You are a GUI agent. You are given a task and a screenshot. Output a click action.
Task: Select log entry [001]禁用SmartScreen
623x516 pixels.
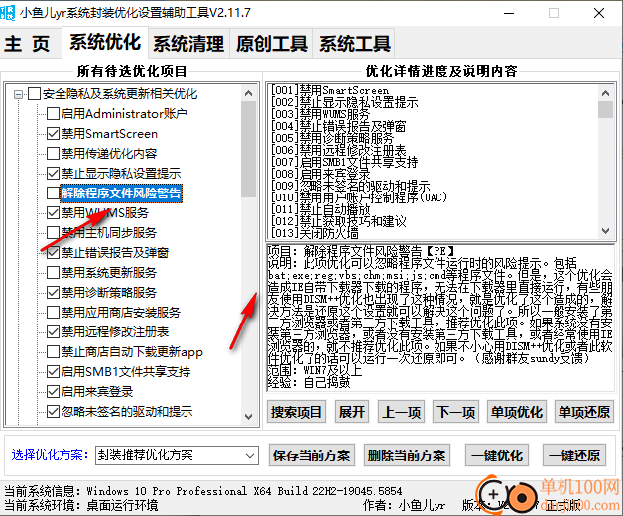(329, 90)
